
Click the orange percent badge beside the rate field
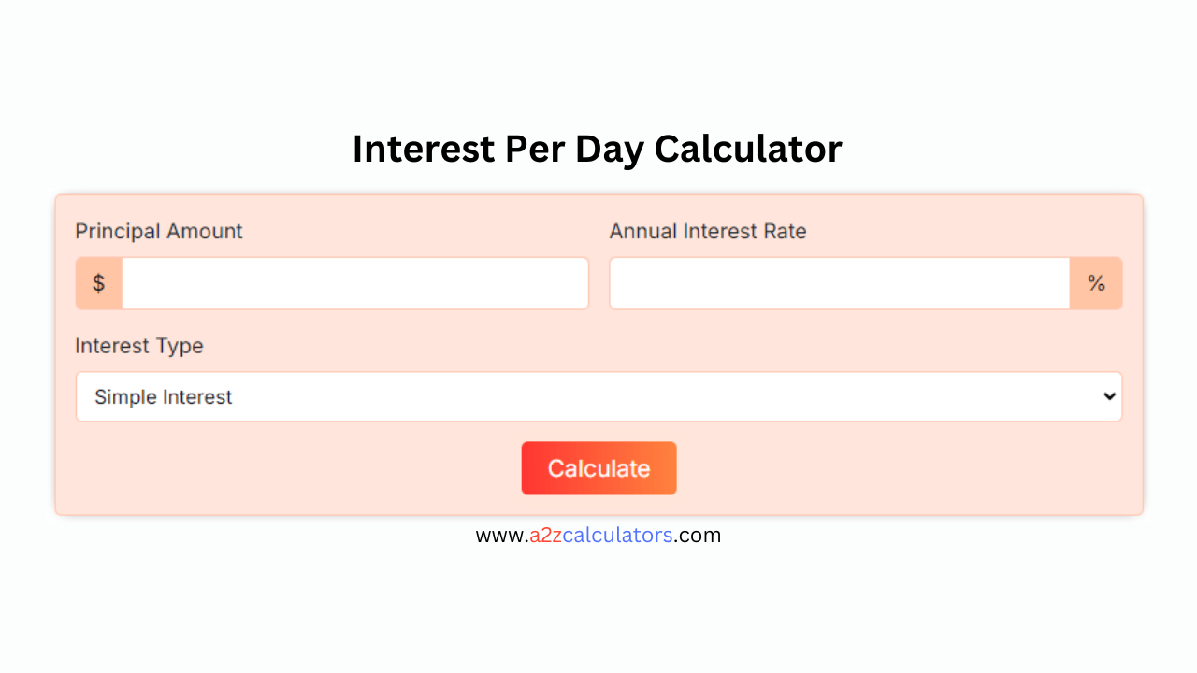point(1096,282)
